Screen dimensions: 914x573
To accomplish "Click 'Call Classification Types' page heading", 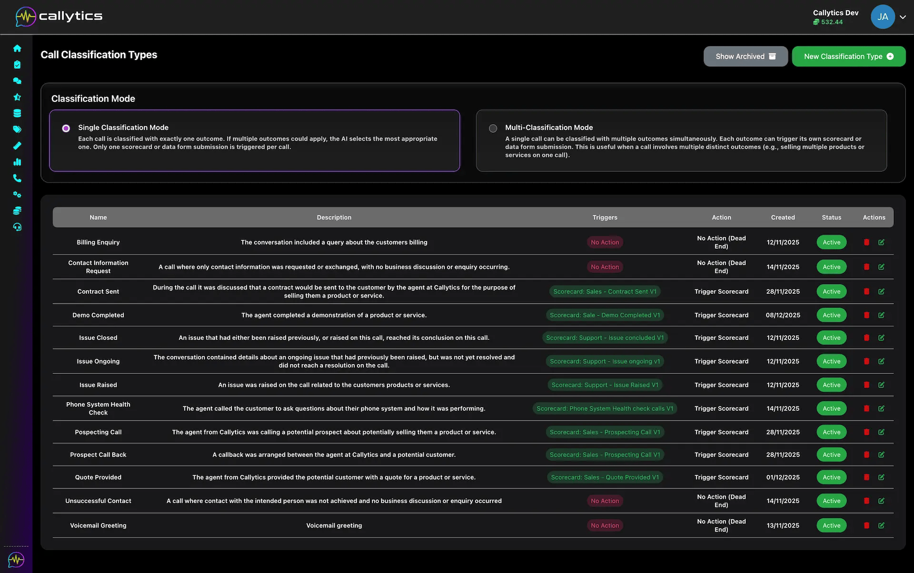I will (99, 55).
